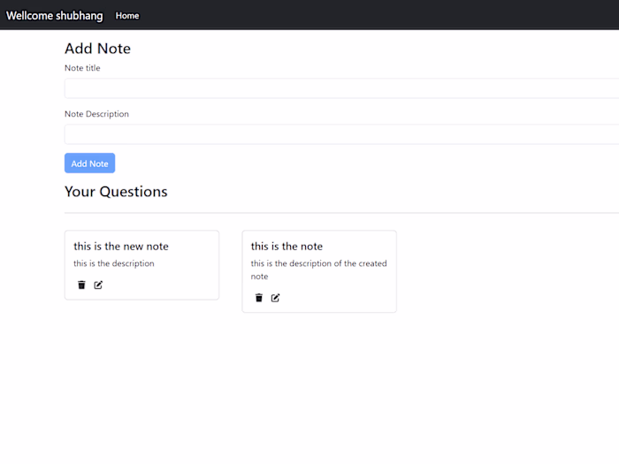Select the title text "this is the new note"
Viewport: 619px width, 464px height.
(121, 247)
